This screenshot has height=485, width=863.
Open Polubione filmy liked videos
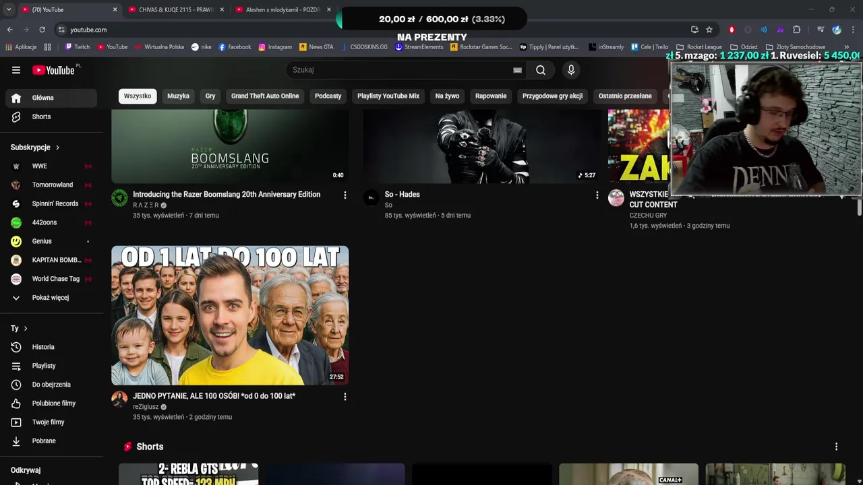(x=51, y=403)
